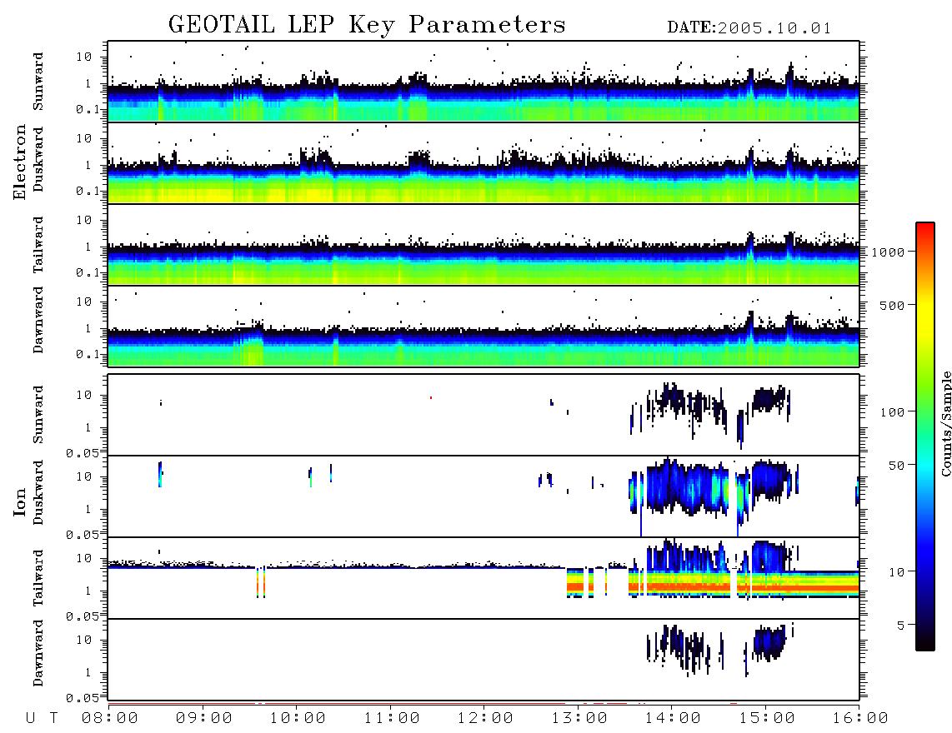The width and height of the screenshot is (952, 733).
Task: Click the 11:00 time tick label
Action: click(x=392, y=718)
